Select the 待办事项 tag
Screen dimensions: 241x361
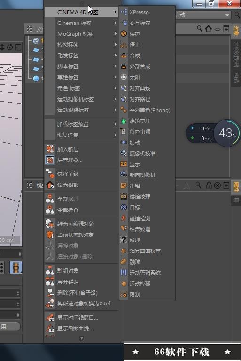point(147,132)
